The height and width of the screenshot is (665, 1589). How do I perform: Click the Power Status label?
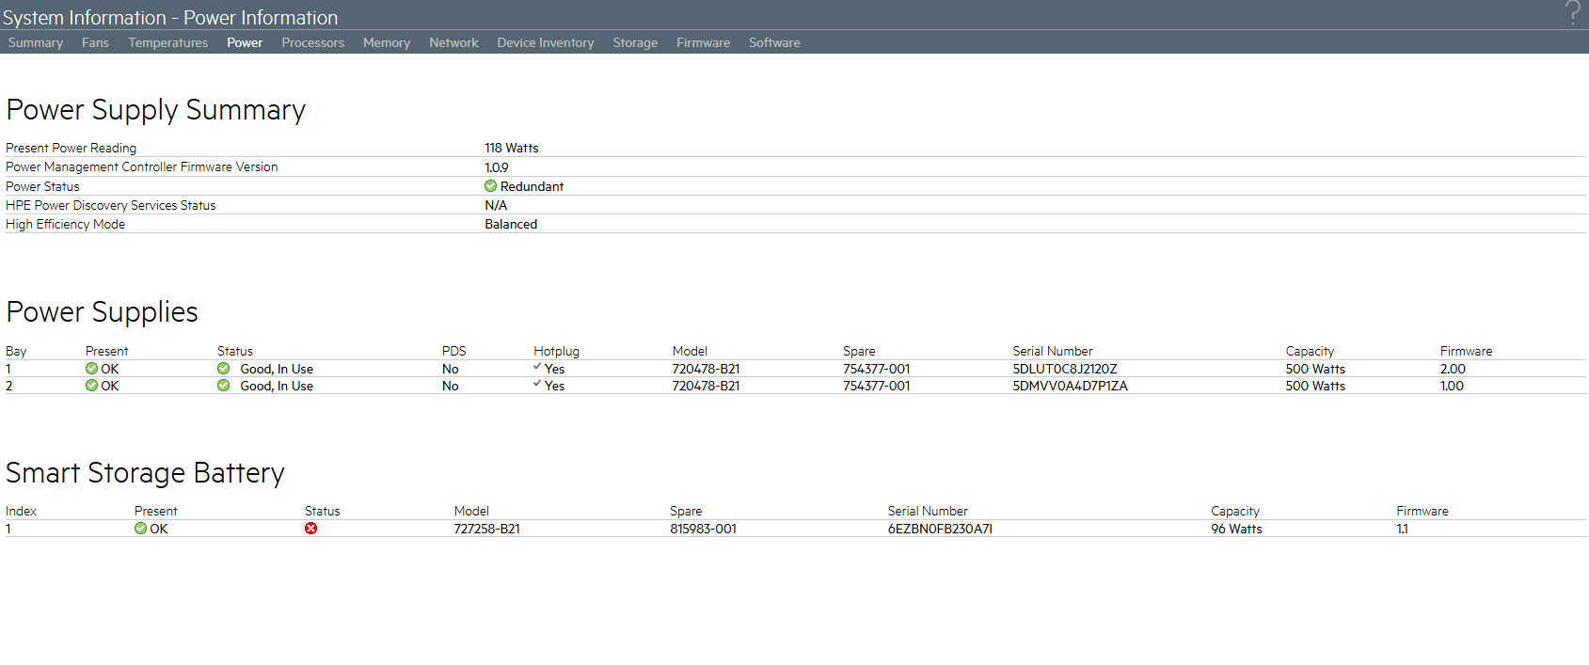[x=42, y=186]
